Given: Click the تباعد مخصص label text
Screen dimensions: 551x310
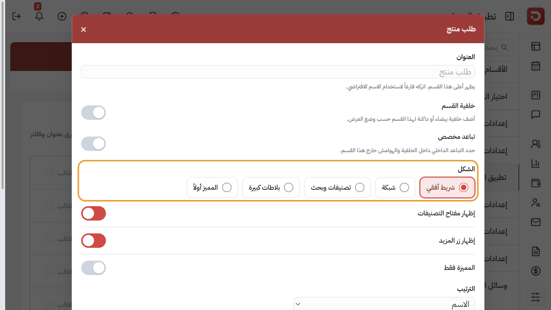Looking at the screenshot, I should pyautogui.click(x=457, y=137).
